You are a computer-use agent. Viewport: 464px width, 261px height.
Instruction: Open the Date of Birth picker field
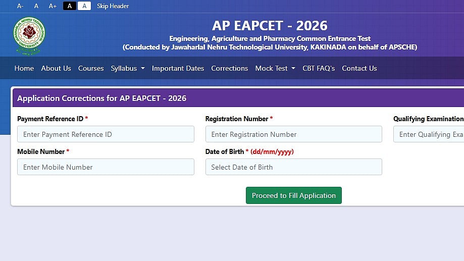coord(293,167)
